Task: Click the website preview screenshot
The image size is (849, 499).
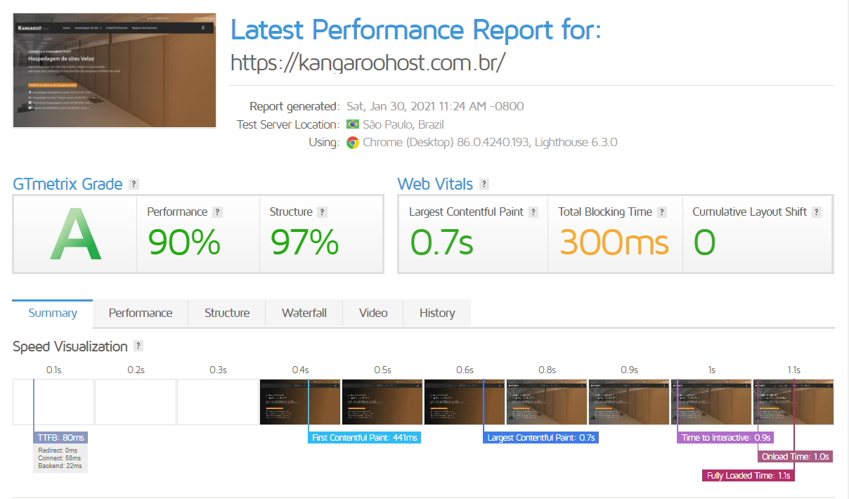Action: click(114, 70)
